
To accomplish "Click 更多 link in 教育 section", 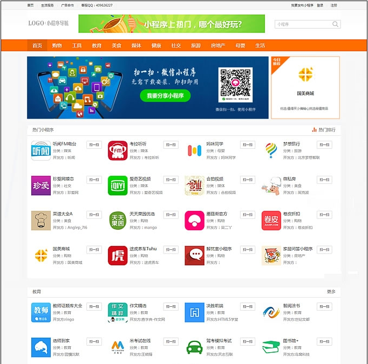I will pyautogui.click(x=331, y=292).
